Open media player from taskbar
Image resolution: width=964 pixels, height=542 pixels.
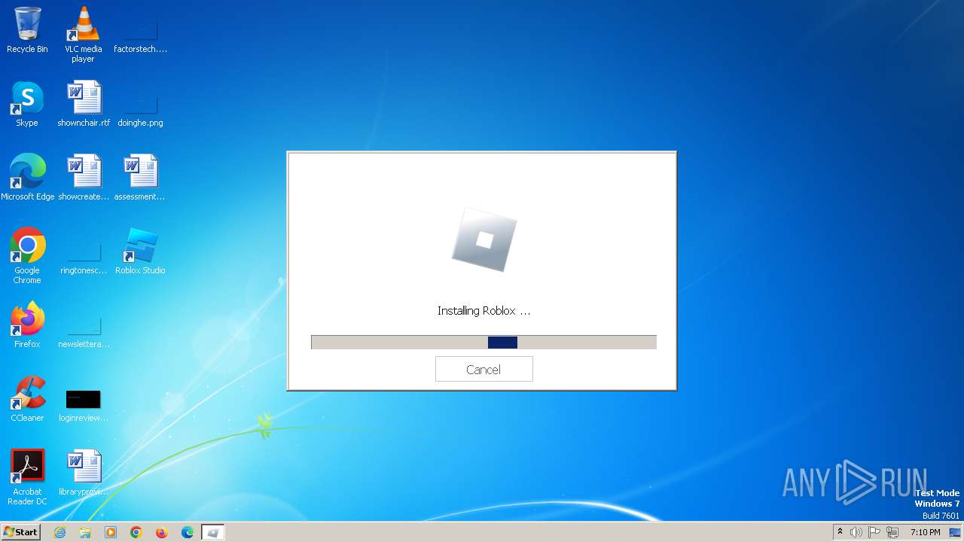point(111,532)
